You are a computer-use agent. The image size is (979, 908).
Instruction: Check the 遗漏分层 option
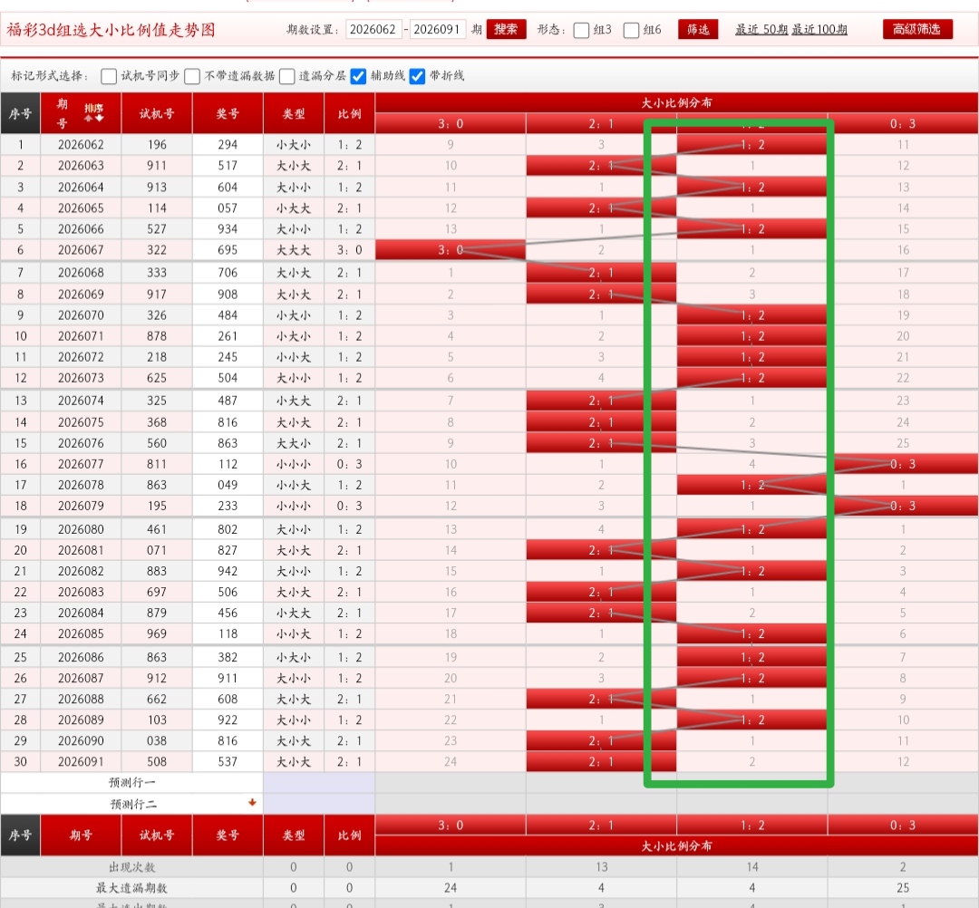[x=287, y=76]
